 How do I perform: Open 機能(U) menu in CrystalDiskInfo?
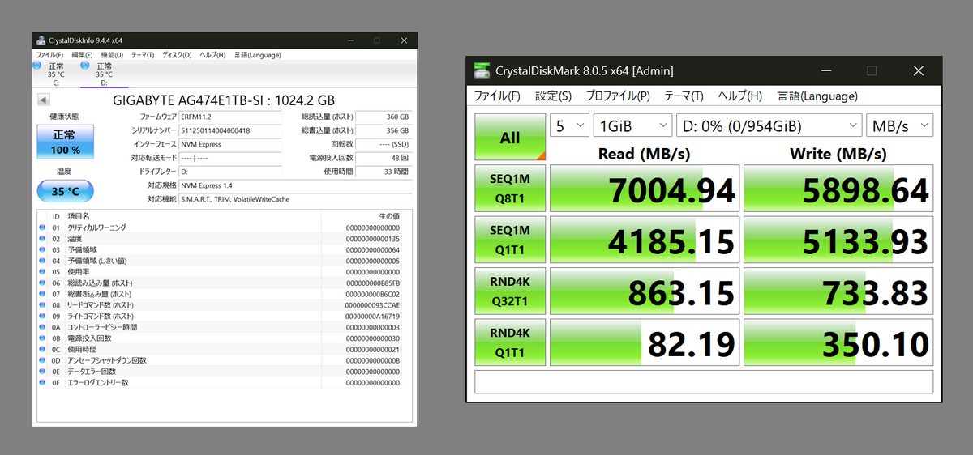[113, 55]
